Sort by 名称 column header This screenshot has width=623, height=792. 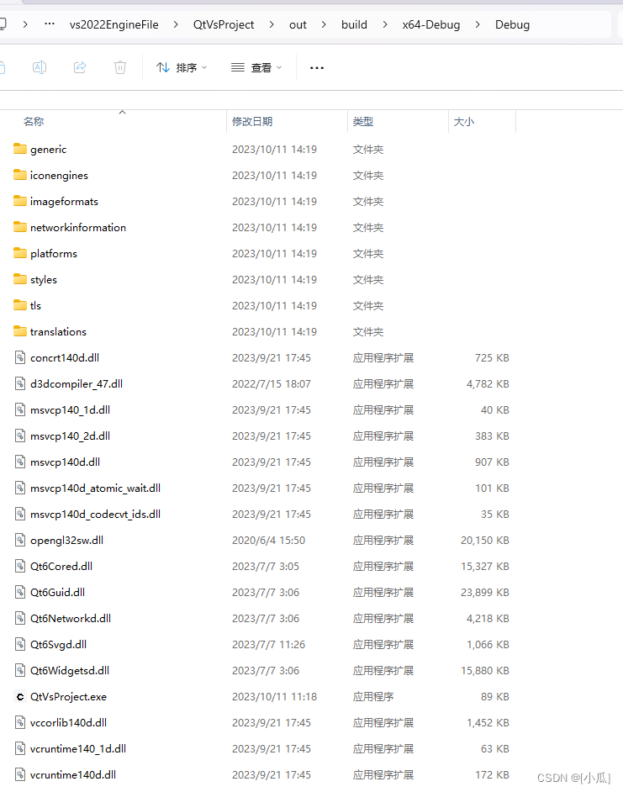point(34,121)
